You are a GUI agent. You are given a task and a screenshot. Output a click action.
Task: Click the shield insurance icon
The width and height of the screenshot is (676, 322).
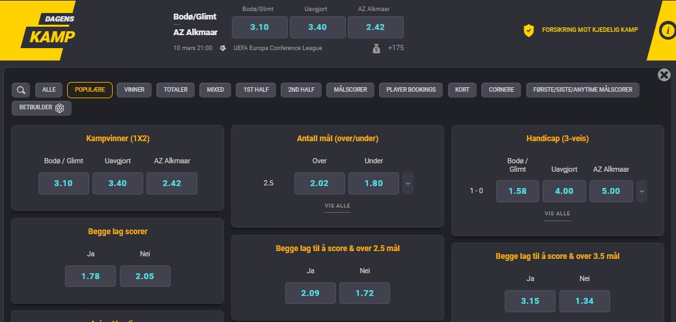click(x=529, y=30)
